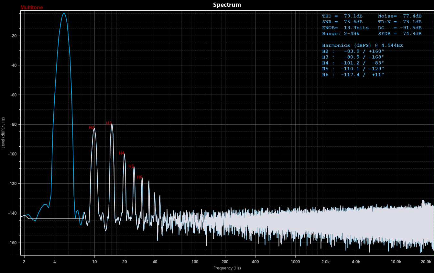Click the red "Multitone" label
The image size is (434, 273).
(31, 7)
